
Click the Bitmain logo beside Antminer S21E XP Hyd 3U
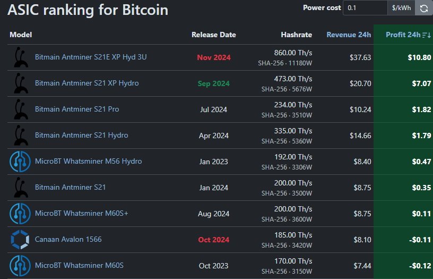(21, 57)
